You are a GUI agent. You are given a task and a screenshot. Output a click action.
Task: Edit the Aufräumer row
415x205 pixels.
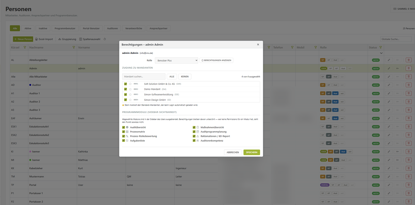tap(389, 118)
